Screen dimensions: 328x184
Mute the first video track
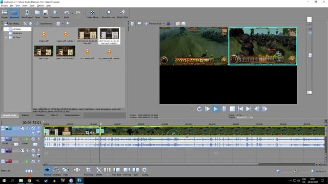click(x=33, y=128)
